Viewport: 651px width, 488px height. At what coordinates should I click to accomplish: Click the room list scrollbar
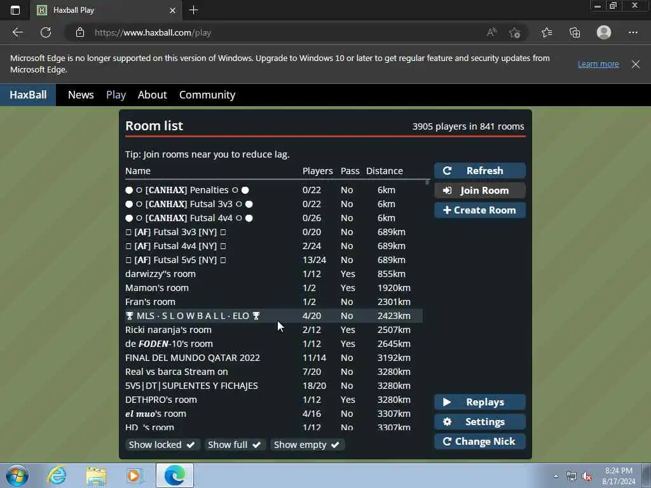click(x=427, y=182)
